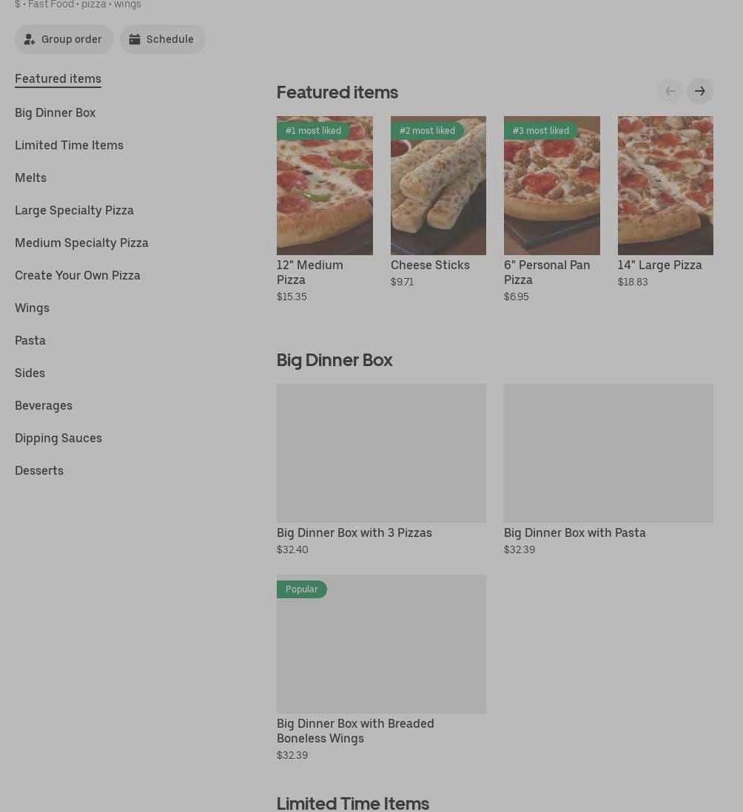This screenshot has height=812, width=743.
Task: Click Big Dinner Box with 3 Pizzas
Action: tap(381, 453)
